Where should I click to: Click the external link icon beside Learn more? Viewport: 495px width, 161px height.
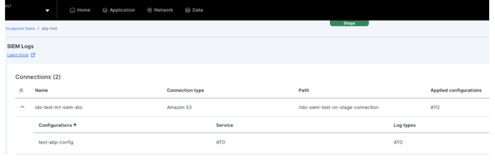click(33, 55)
